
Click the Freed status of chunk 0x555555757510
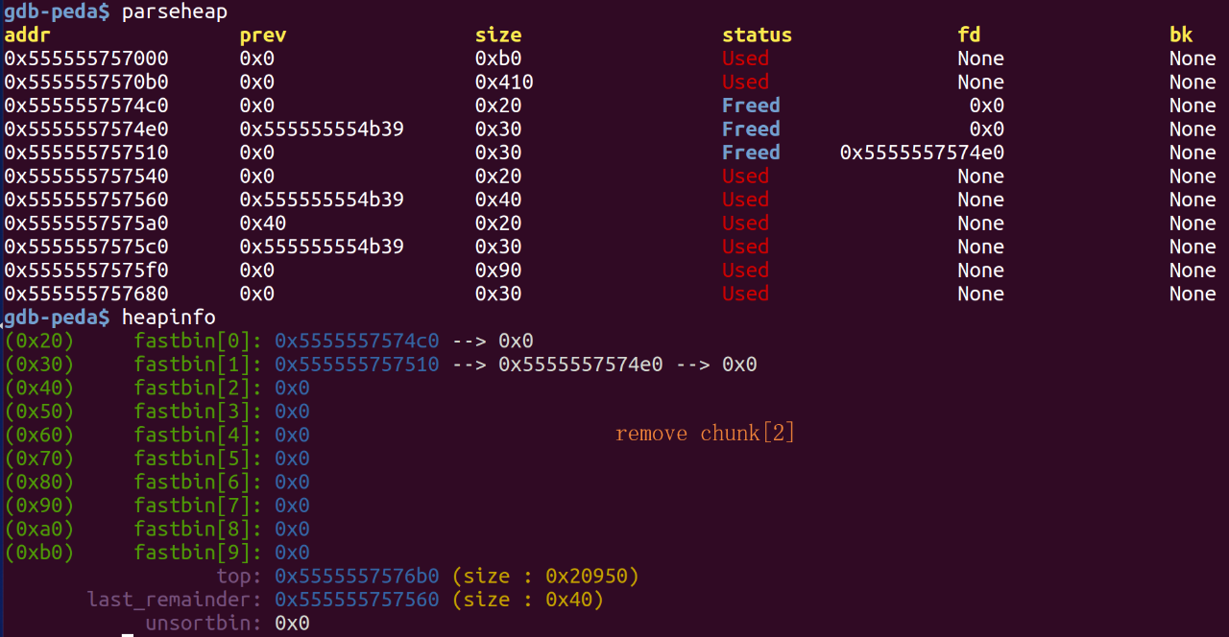click(751, 153)
